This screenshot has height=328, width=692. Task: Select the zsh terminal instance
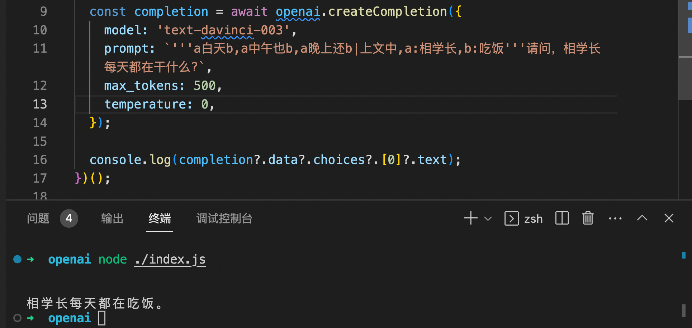point(524,218)
